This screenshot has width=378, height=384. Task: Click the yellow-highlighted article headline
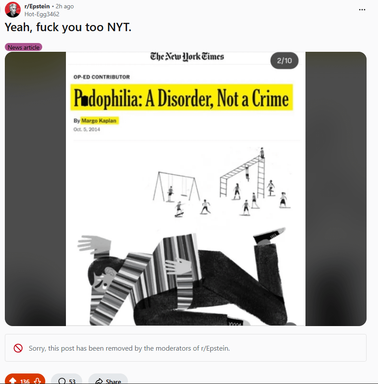point(182,97)
